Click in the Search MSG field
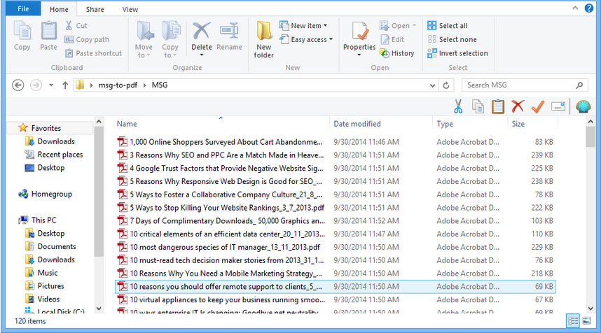This screenshot has height=333, width=601. pos(525,85)
